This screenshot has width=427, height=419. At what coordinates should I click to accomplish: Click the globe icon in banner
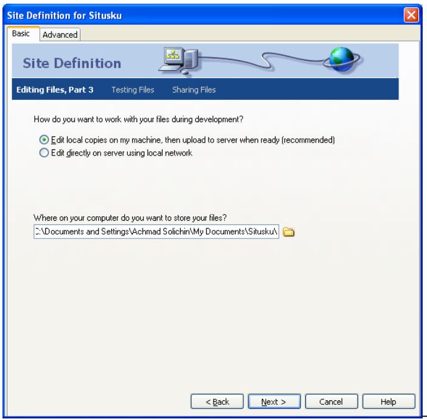click(x=341, y=59)
